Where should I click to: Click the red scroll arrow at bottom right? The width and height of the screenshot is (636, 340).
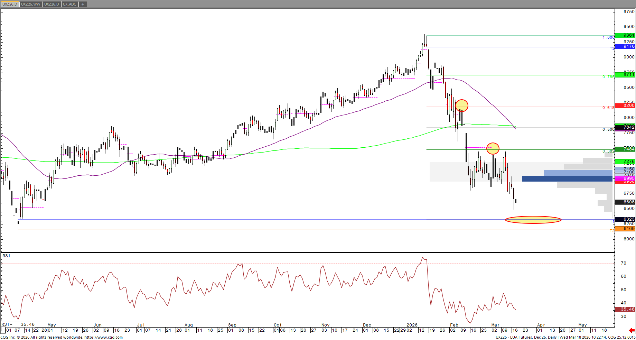click(632, 330)
